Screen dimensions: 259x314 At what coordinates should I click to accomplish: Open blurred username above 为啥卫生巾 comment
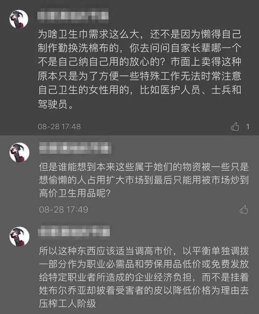coord(73,14)
